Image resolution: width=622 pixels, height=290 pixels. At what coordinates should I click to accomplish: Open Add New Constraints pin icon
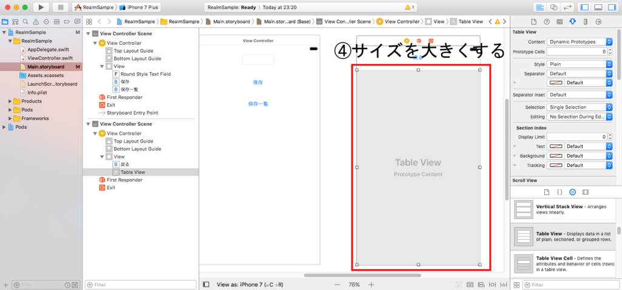[x=492, y=285]
